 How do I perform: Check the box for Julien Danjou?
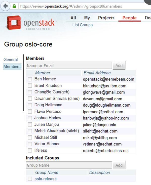point(30,124)
